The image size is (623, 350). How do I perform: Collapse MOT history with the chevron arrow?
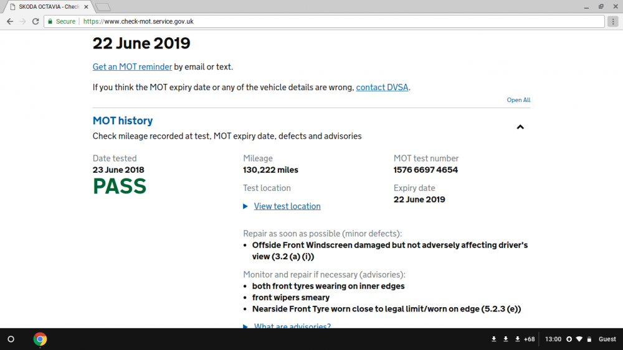pos(520,127)
